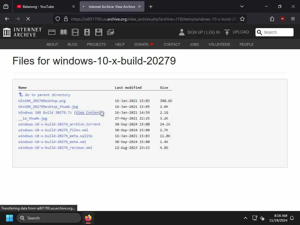Bookmark this page with star icon
Image resolution: width=300 pixels, height=225 pixels.
point(242,19)
